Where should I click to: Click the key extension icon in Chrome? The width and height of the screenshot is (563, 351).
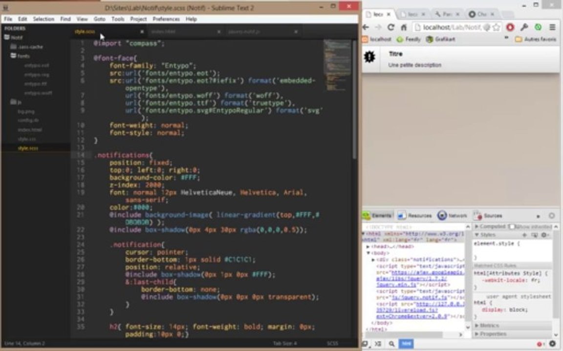pos(524,27)
